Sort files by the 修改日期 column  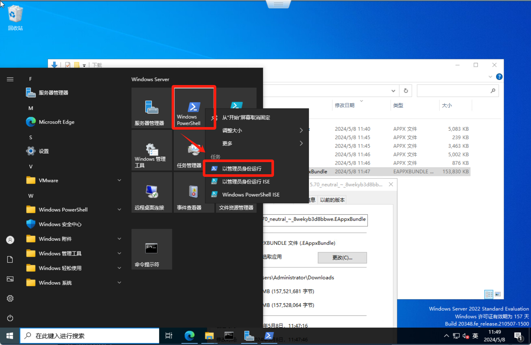[345, 105]
